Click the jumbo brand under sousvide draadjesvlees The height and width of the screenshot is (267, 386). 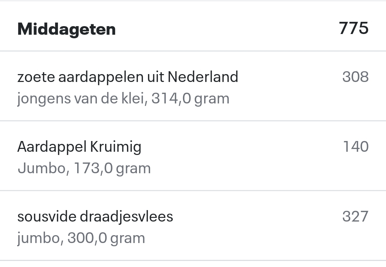[x=39, y=237]
